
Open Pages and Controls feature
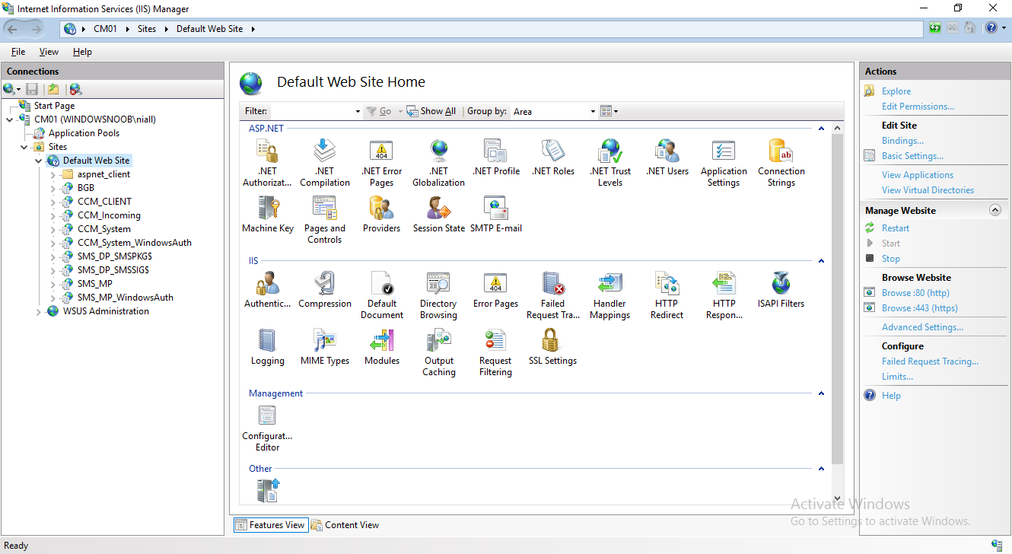pos(325,220)
